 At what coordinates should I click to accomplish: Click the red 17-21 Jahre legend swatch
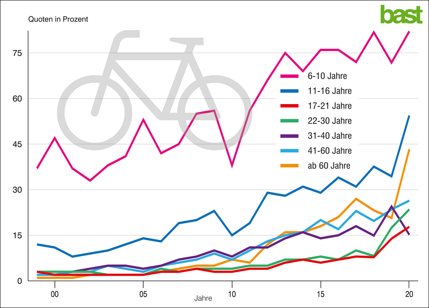point(289,106)
